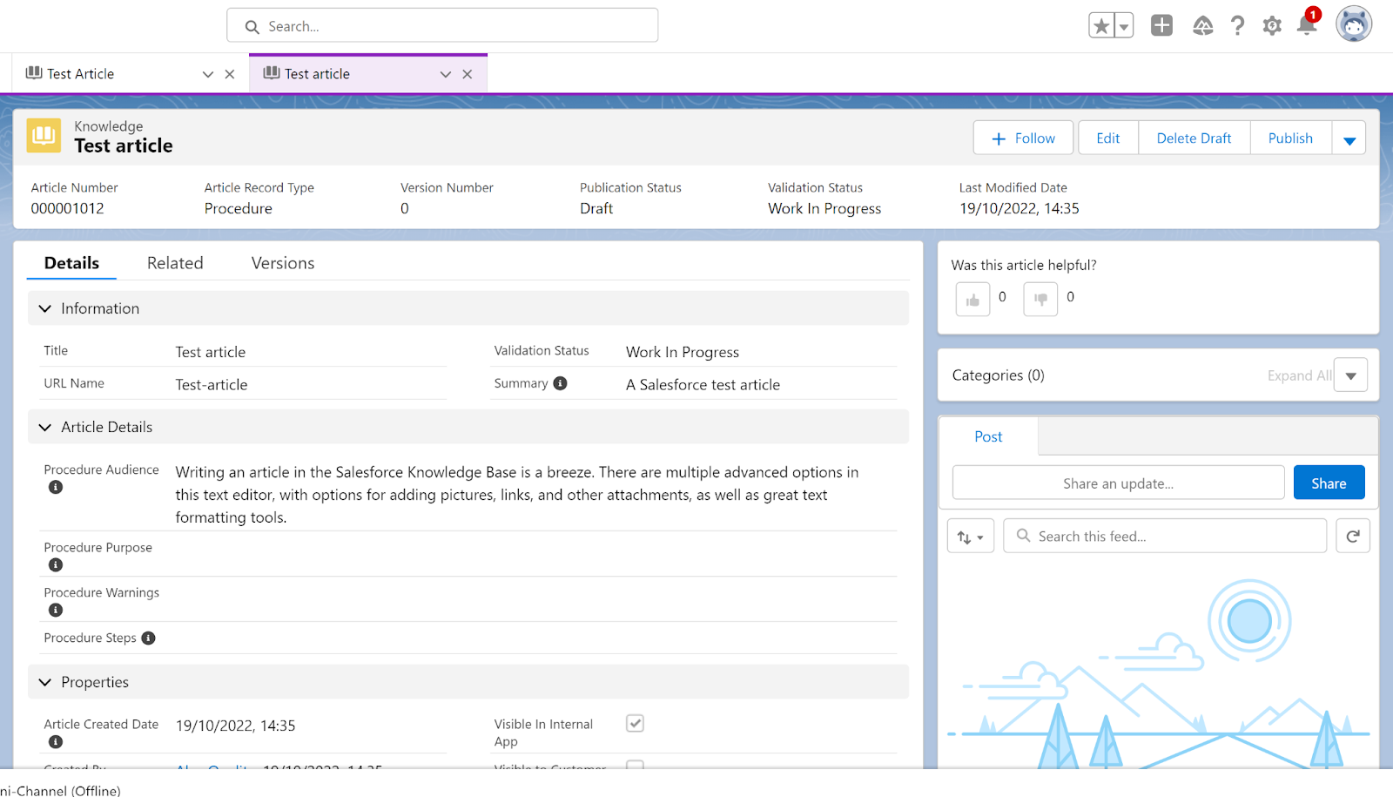Click the Publication Status value Draft
Viewport: 1393px width, 797px height.
[596, 208]
